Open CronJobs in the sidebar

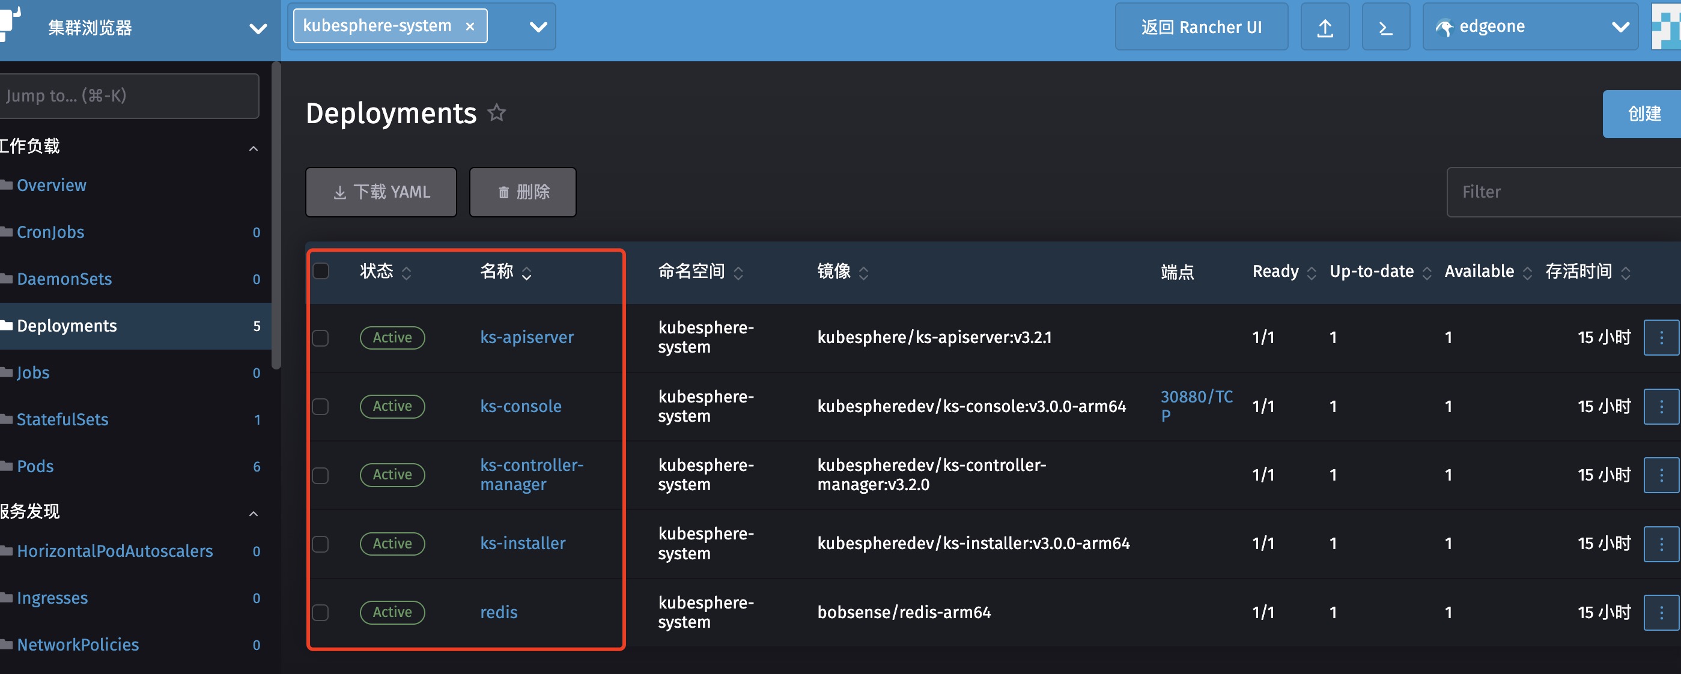click(50, 232)
